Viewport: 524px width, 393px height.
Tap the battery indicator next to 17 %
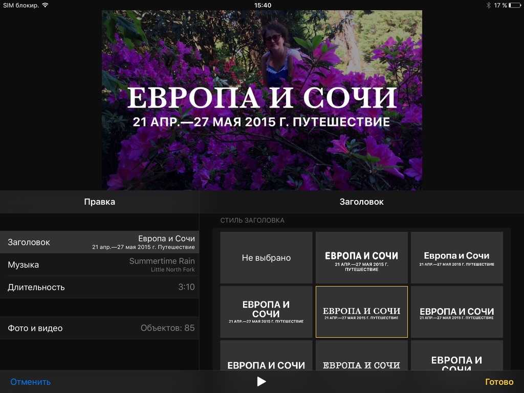click(514, 5)
